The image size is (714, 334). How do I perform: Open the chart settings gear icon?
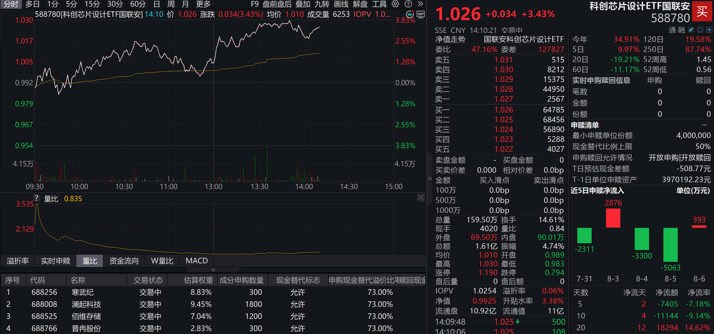[x=395, y=4]
